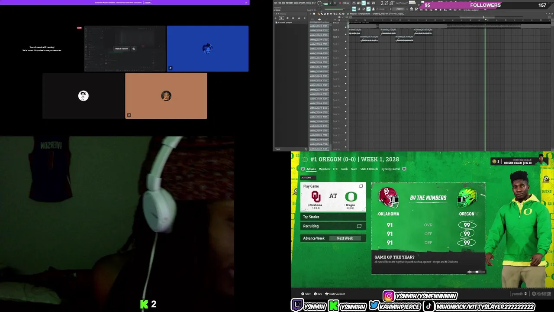
Task: Click the red LIVE badge on the stream preview
Action: 79,28
